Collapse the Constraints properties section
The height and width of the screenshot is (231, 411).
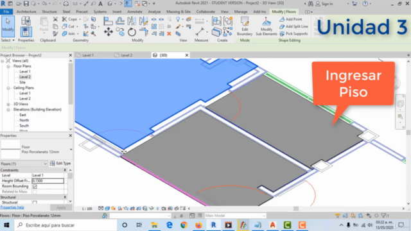pyautogui.click(x=65, y=170)
